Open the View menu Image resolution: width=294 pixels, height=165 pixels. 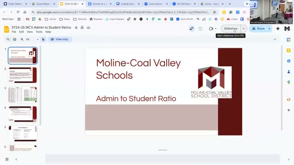pyautogui.click(x=30, y=32)
